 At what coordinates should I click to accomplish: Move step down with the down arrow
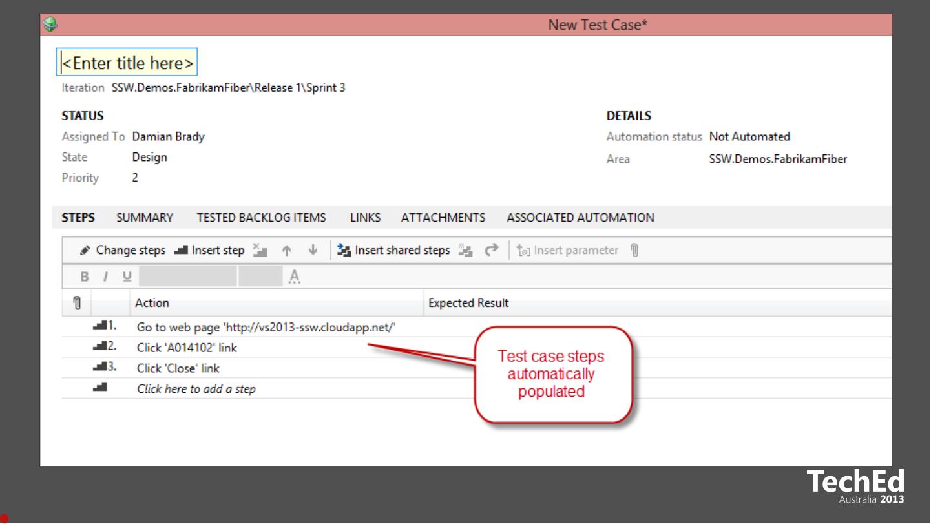[x=313, y=251]
